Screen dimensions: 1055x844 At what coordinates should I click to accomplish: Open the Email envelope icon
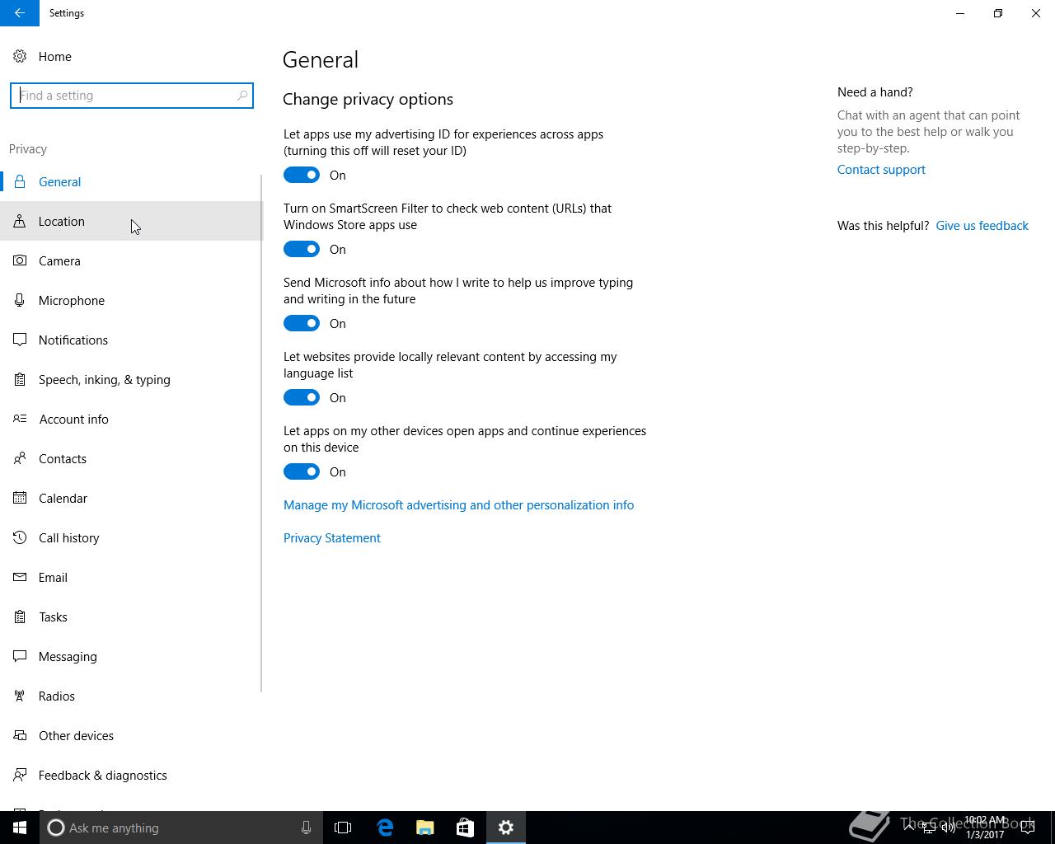point(20,577)
